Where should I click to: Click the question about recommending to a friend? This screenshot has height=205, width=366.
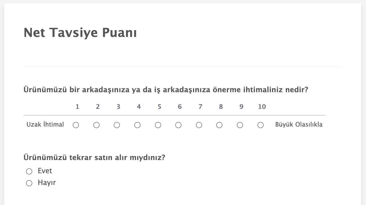tap(166, 90)
